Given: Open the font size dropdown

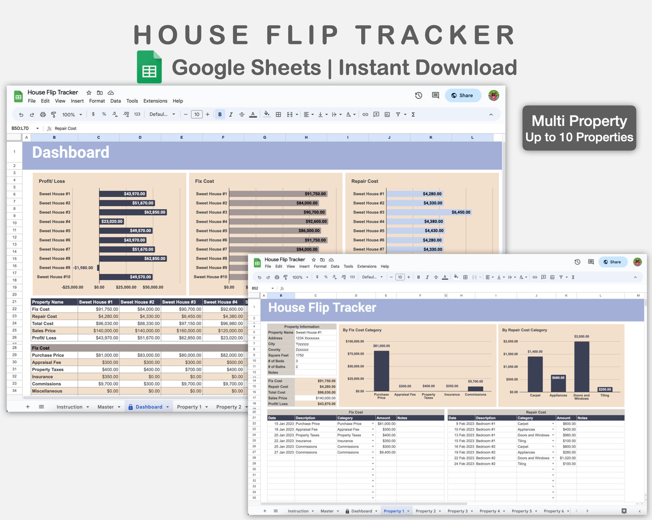Looking at the screenshot, I should 197,114.
